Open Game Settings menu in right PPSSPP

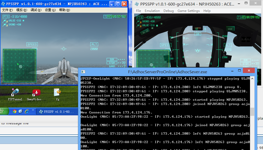pyautogui.click(x=188, y=11)
